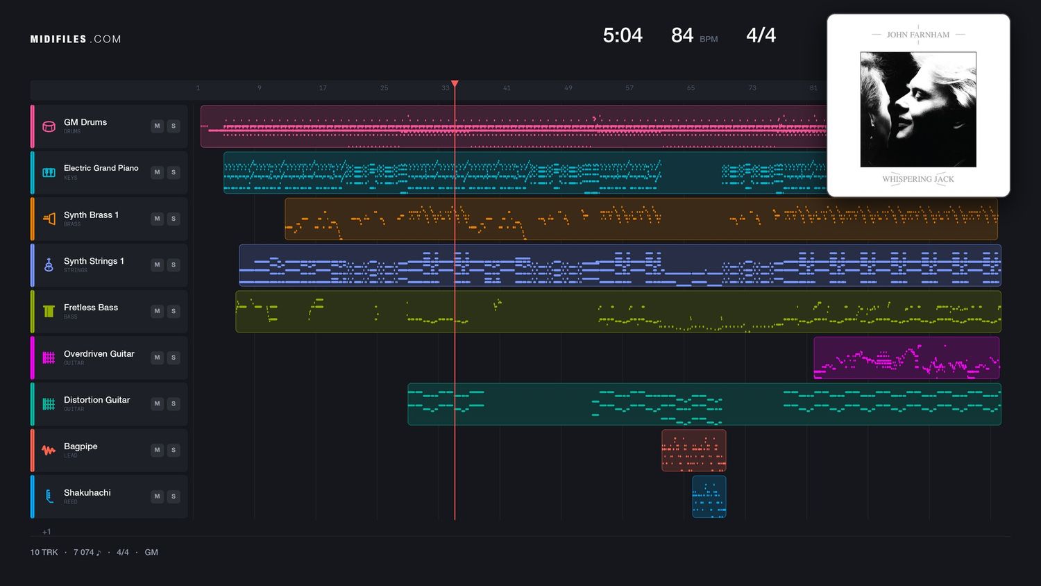Click the Fretless Bass track icon

pos(49,311)
